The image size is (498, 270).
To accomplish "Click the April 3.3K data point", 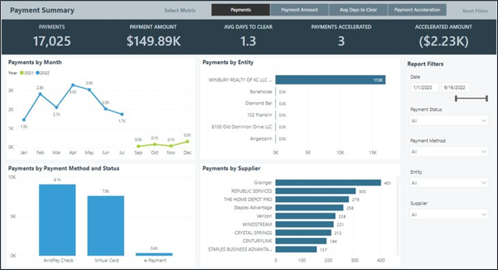I will [73, 85].
